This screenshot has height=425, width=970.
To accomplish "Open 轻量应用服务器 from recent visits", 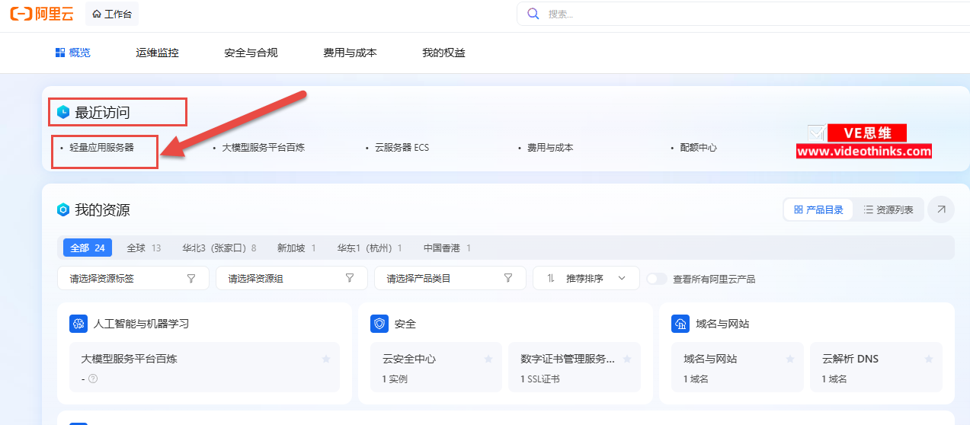I will click(101, 148).
